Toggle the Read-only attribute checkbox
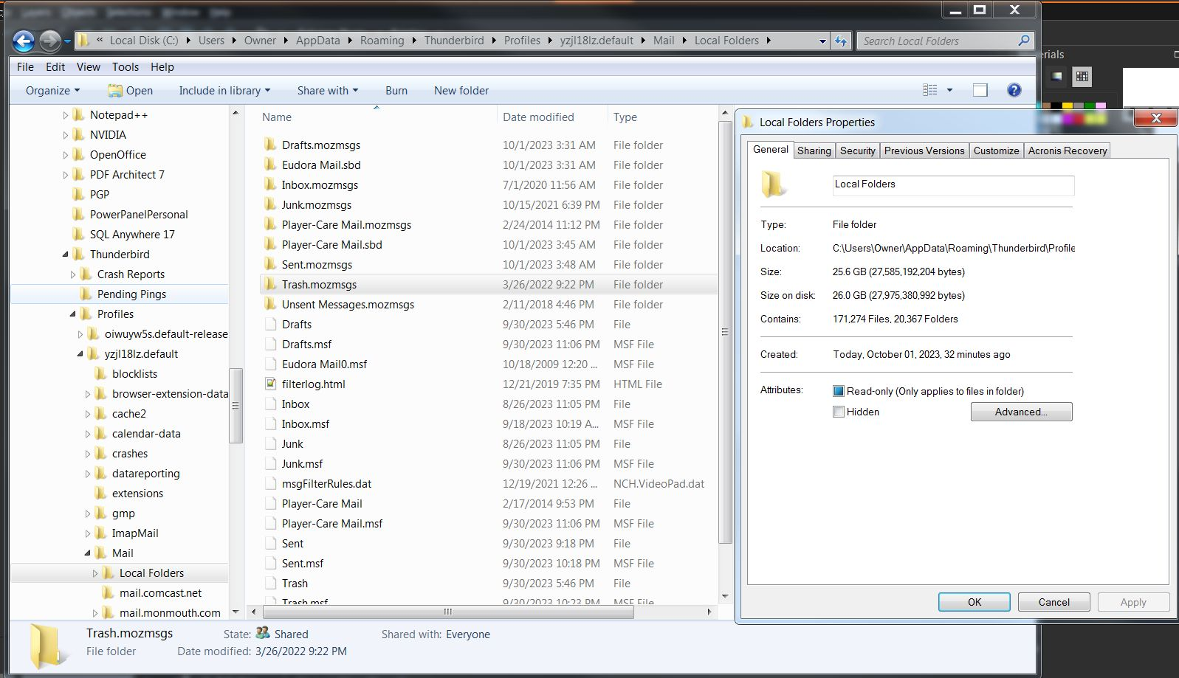Image resolution: width=1179 pixels, height=678 pixels. click(x=839, y=392)
